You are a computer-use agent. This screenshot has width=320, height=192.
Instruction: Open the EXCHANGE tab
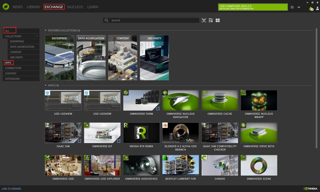(54, 7)
